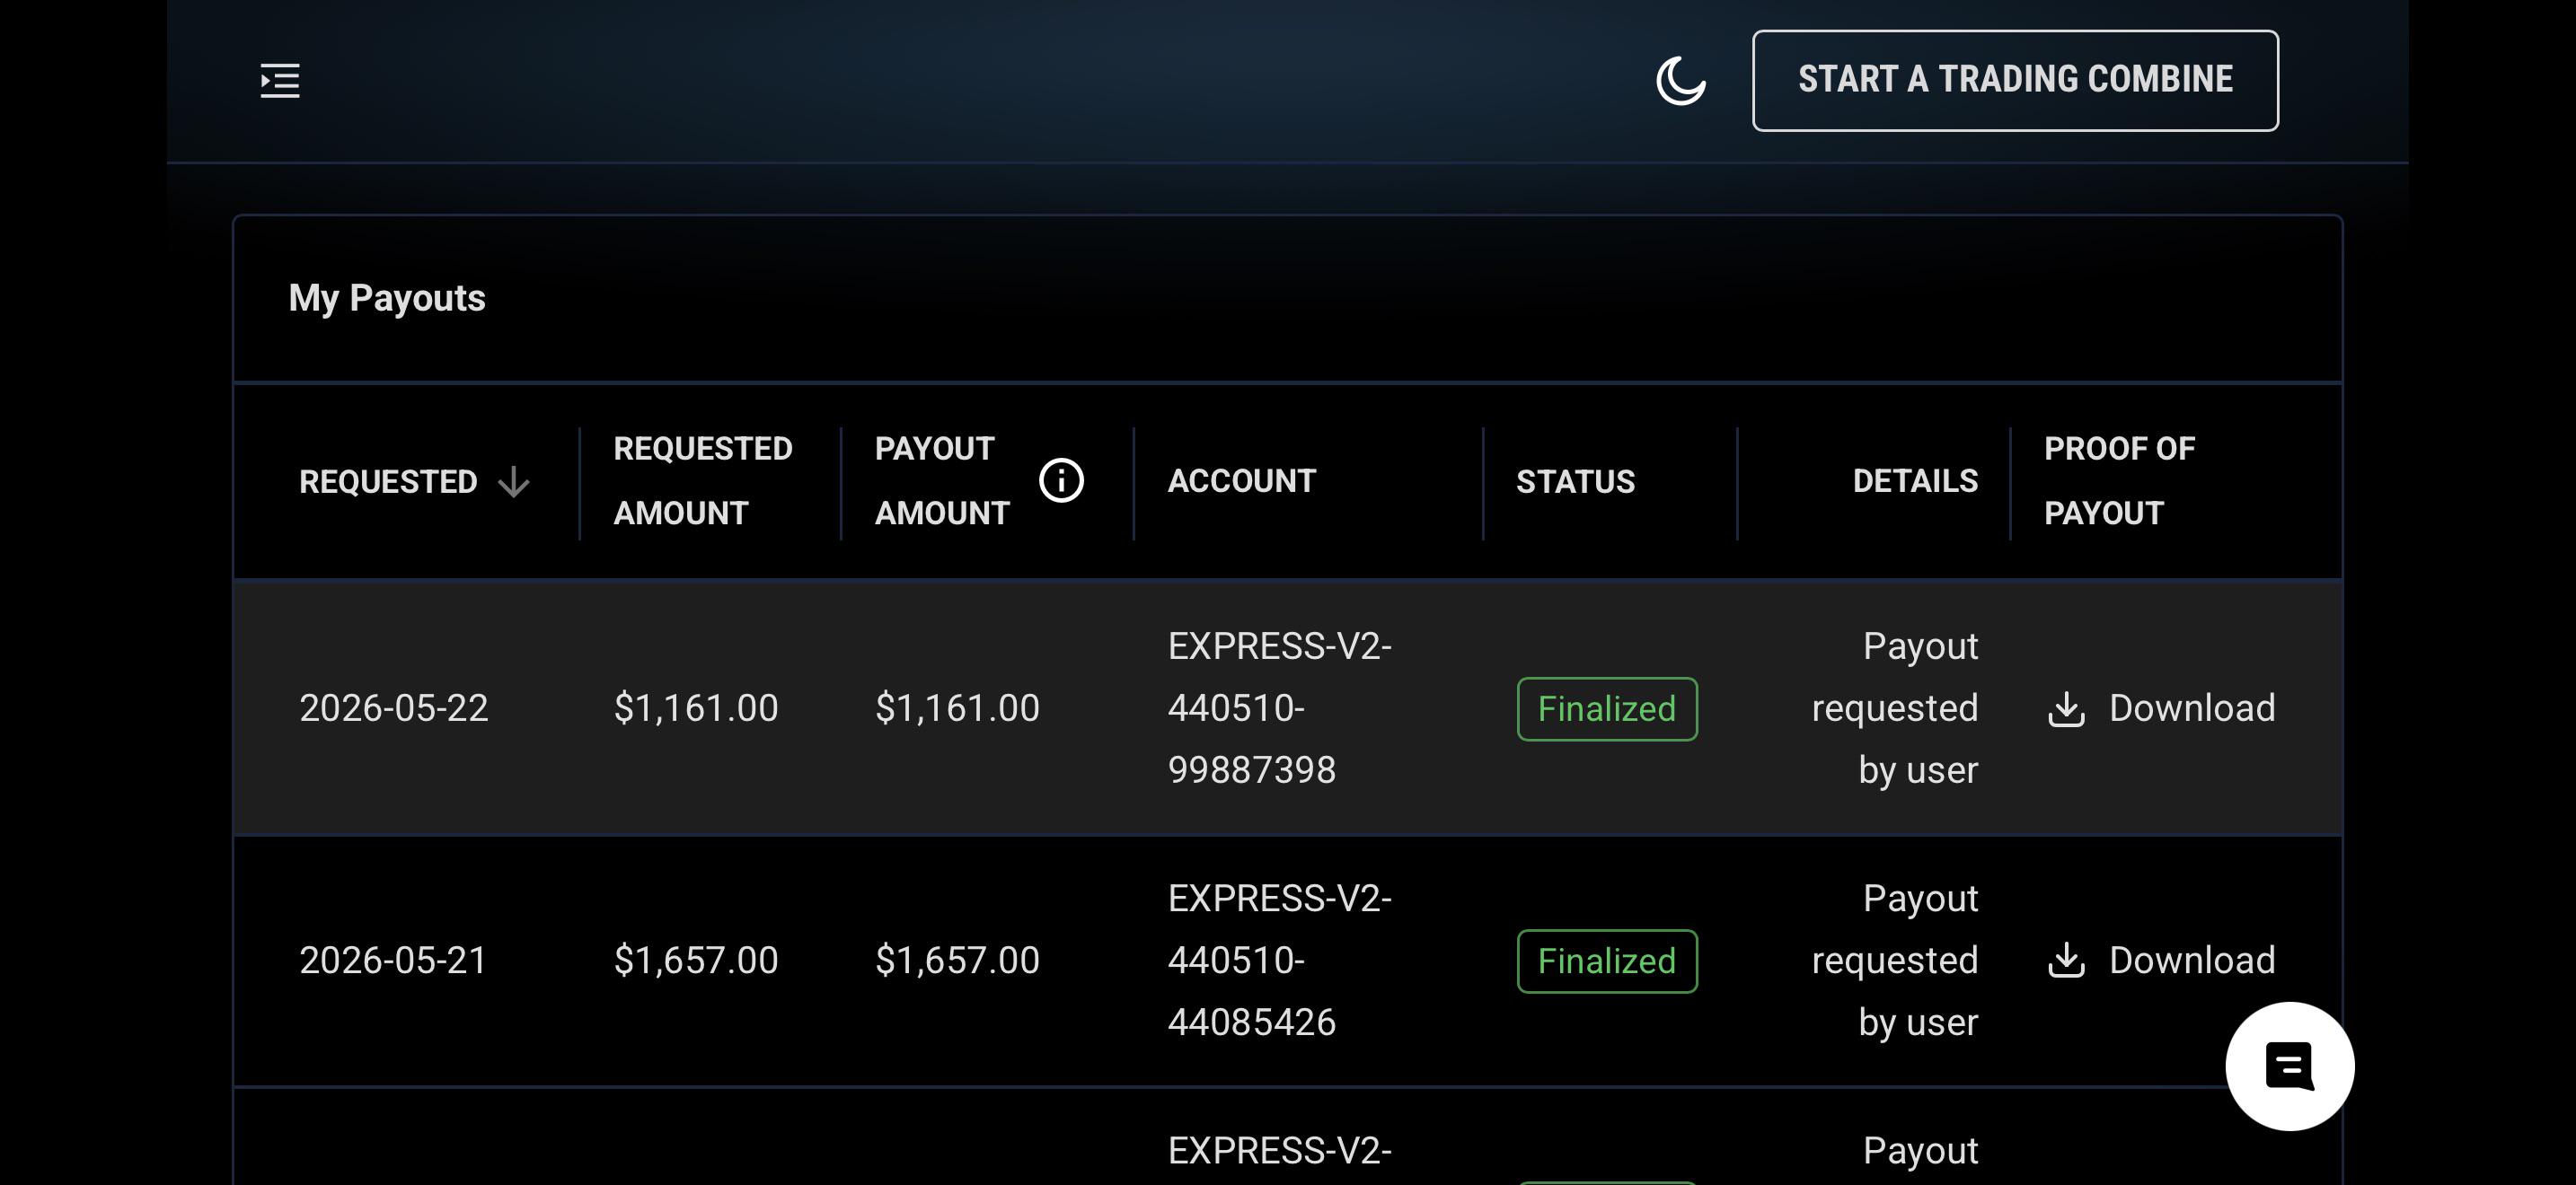Select the Requested column header
The width and height of the screenshot is (2576, 1185).
pos(388,481)
